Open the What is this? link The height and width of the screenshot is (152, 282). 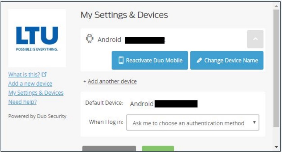(24, 74)
